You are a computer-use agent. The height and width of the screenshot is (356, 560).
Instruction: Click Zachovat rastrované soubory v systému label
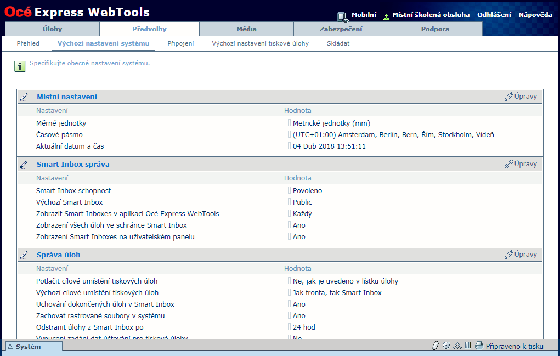click(x=100, y=315)
